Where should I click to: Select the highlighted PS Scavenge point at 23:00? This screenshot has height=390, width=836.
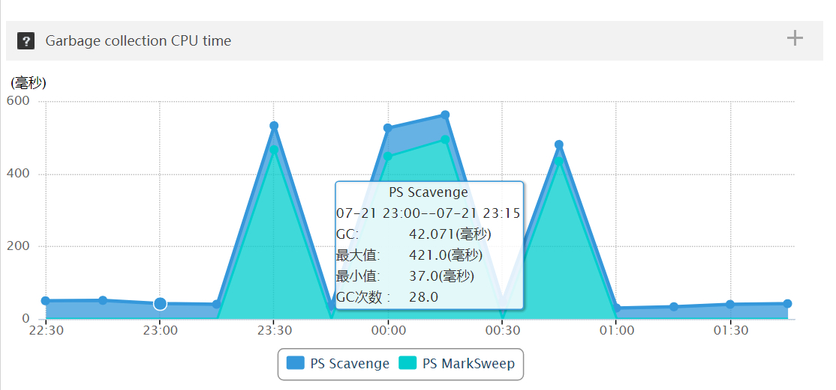click(160, 304)
